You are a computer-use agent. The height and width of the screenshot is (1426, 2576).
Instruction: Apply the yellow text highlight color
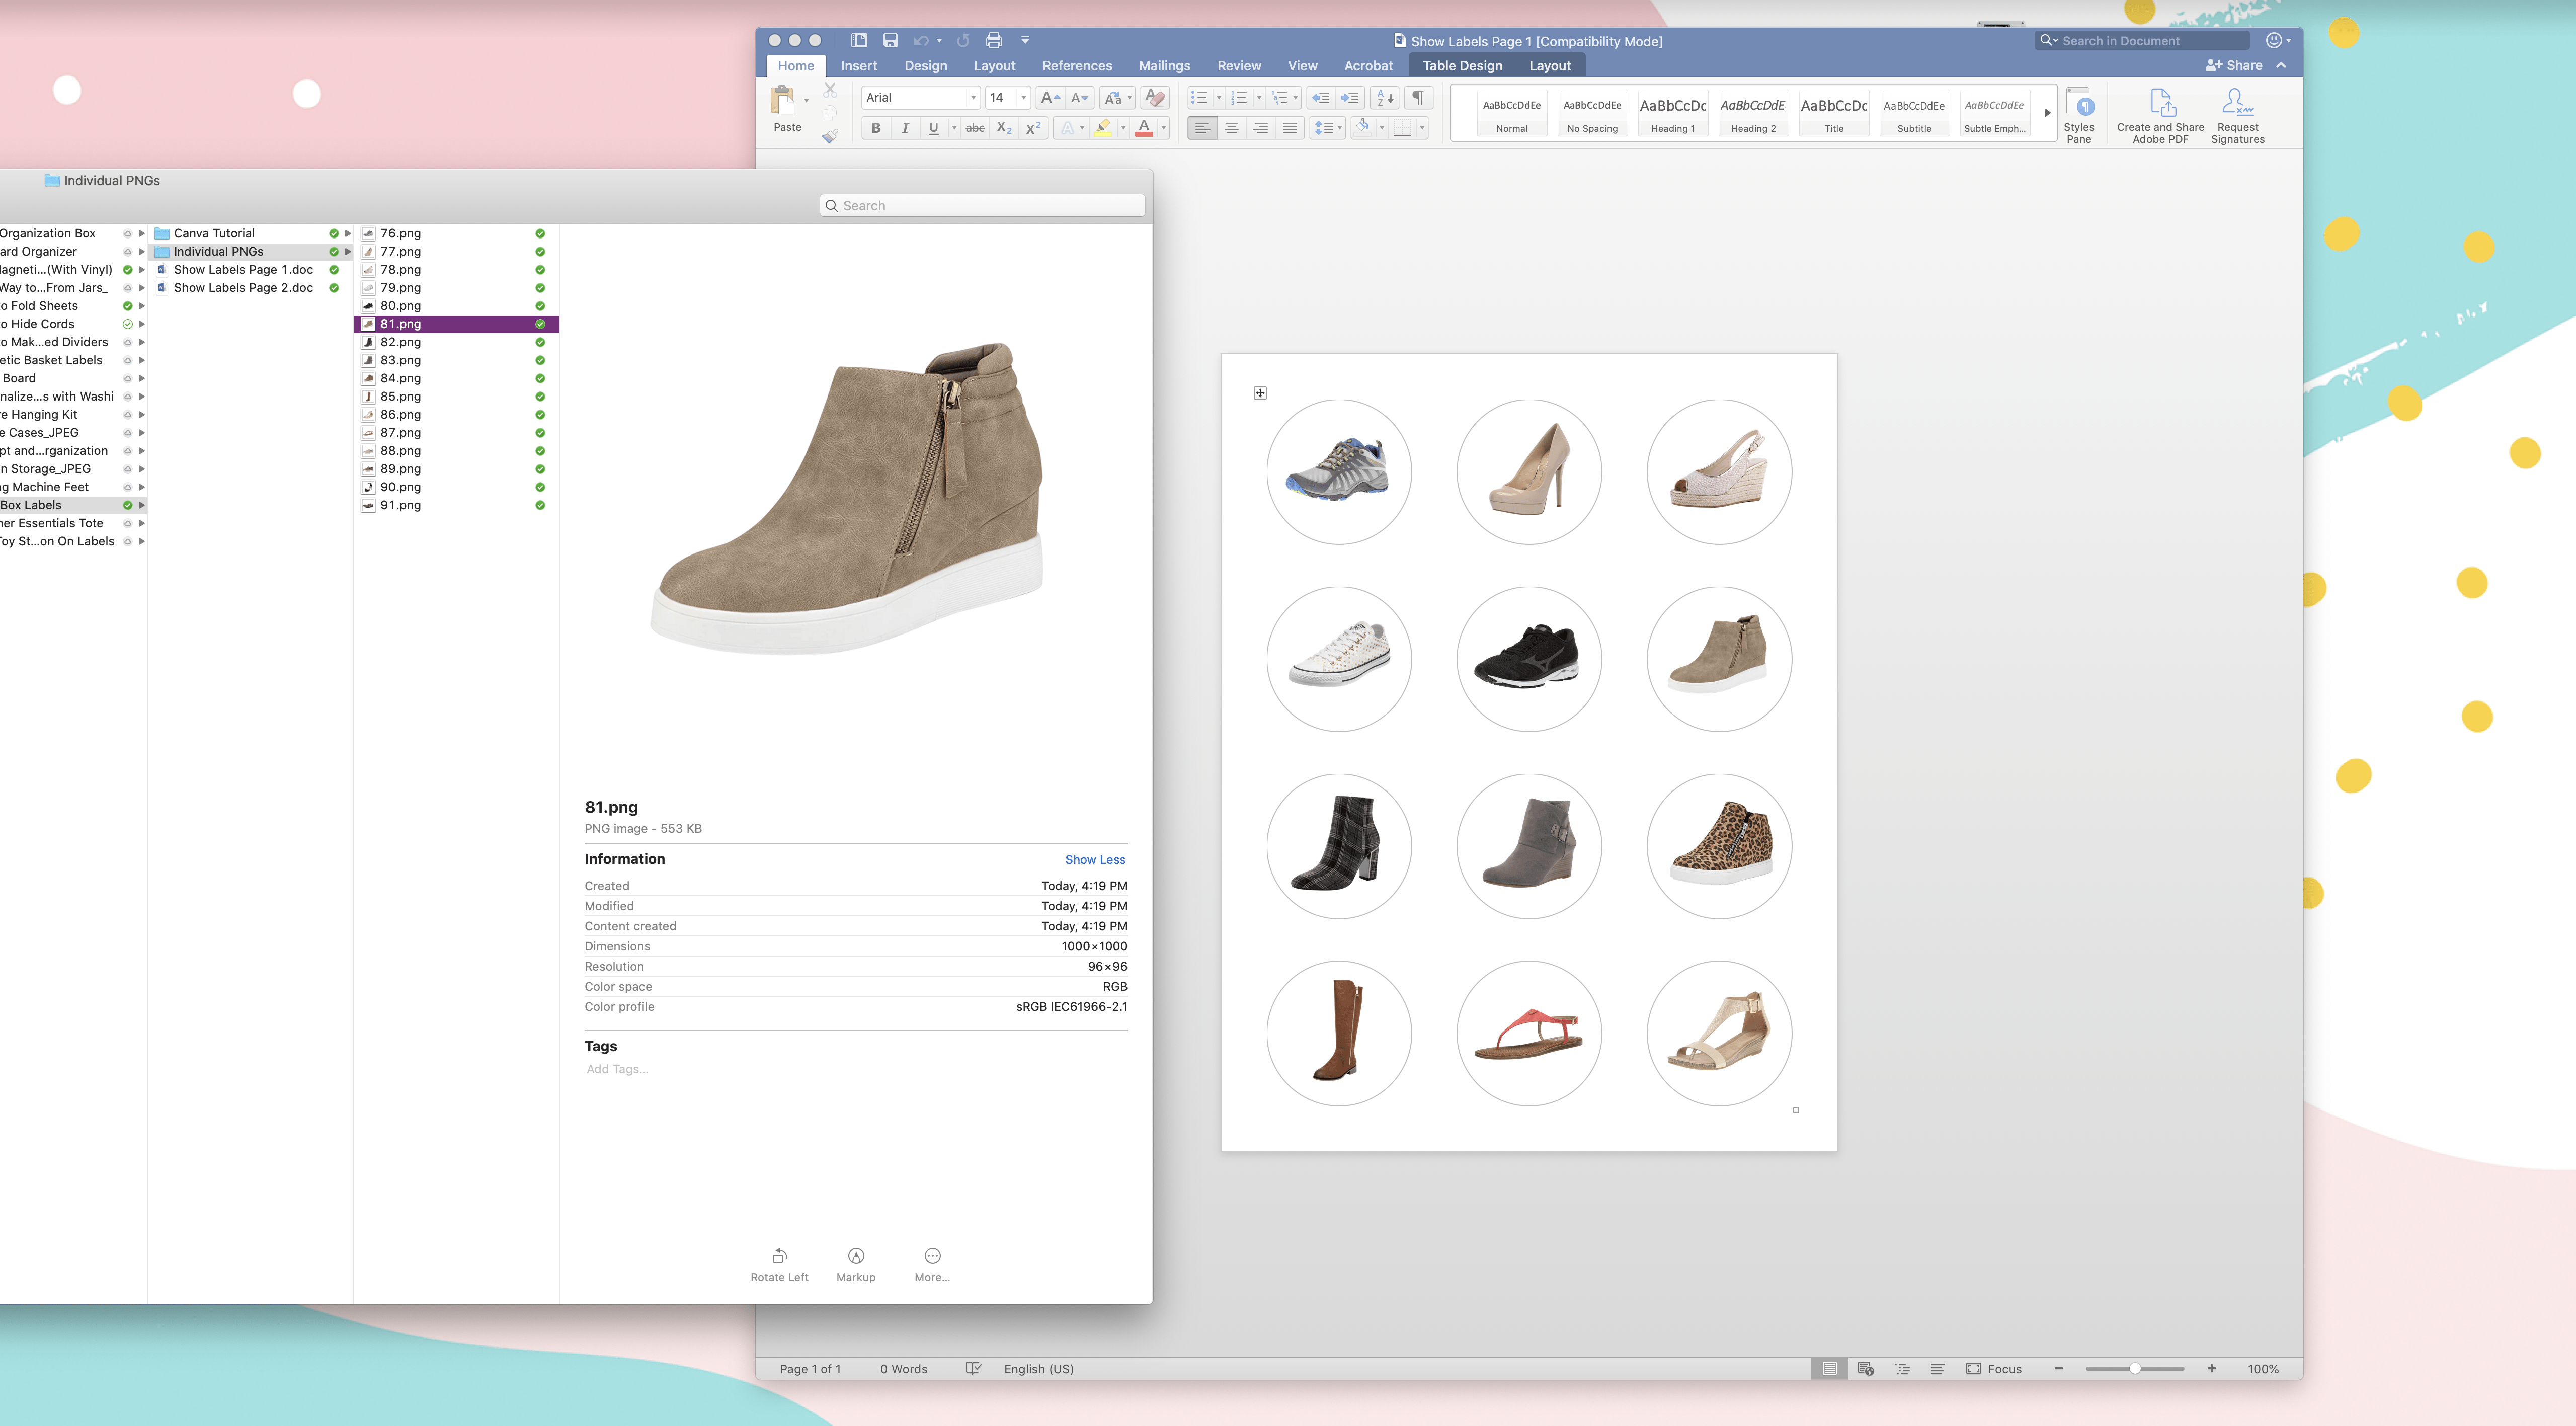click(1103, 128)
